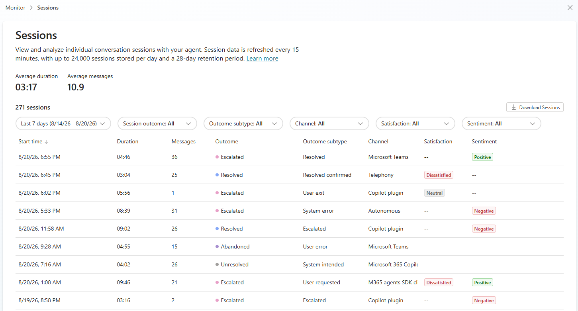Viewport: 578px width, 311px height.
Task: Select the session started 8/19/26, 8:58 PM
Action: click(290, 300)
